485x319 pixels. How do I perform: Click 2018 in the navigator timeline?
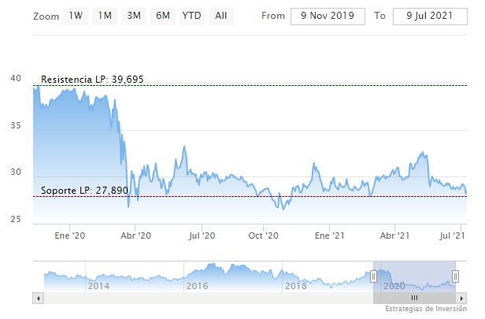(x=294, y=285)
